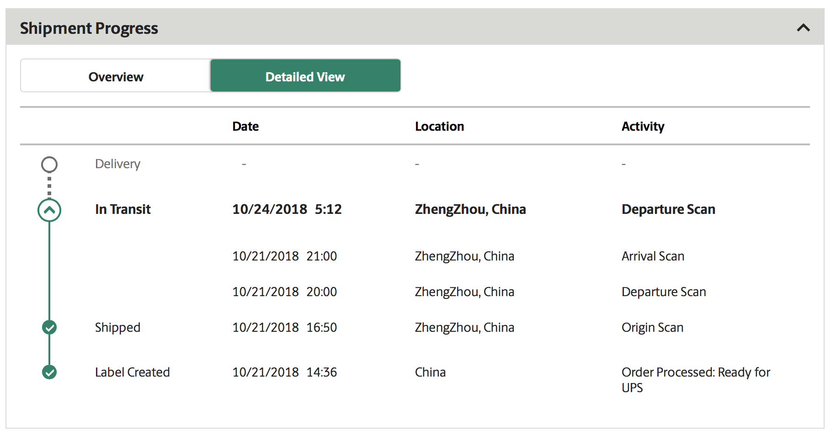Collapse the In Transit step chevron circle
Viewport: 831px width, 436px height.
(49, 210)
